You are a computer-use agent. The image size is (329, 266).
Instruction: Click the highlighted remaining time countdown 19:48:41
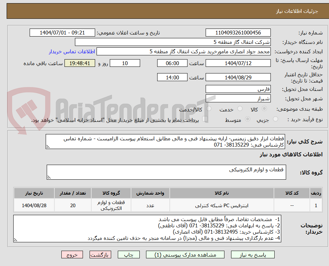pyautogui.click(x=80, y=63)
